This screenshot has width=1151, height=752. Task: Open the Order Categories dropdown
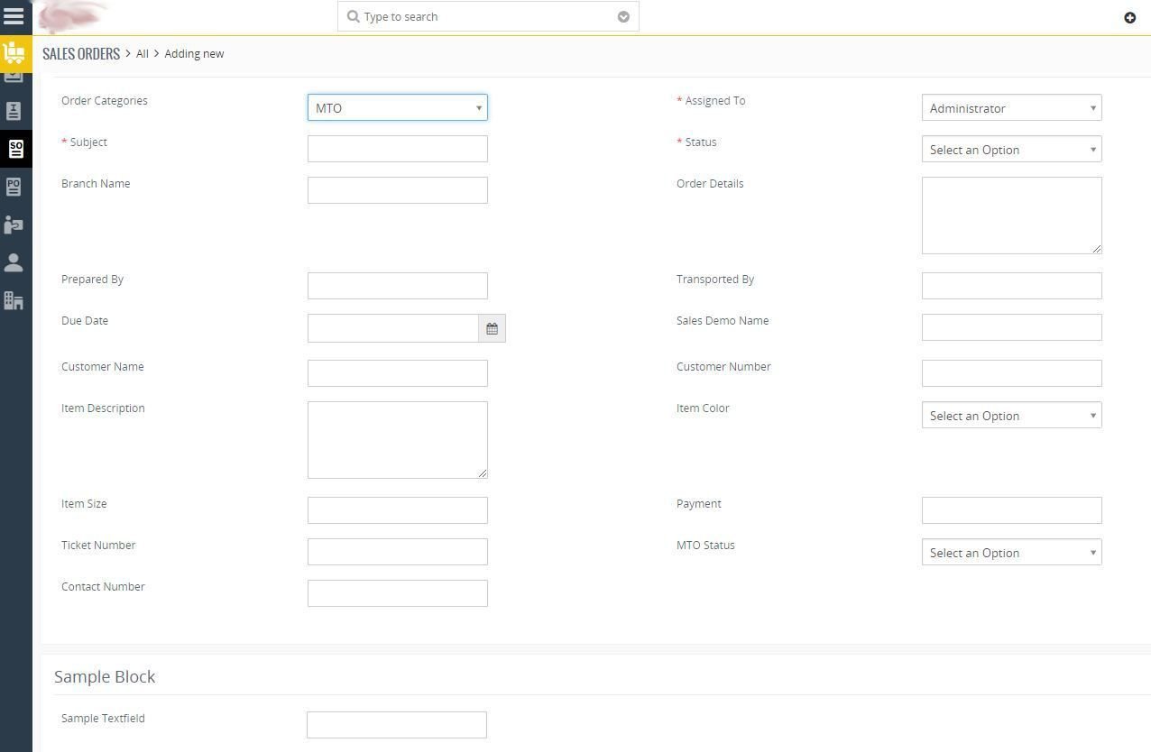pos(397,107)
